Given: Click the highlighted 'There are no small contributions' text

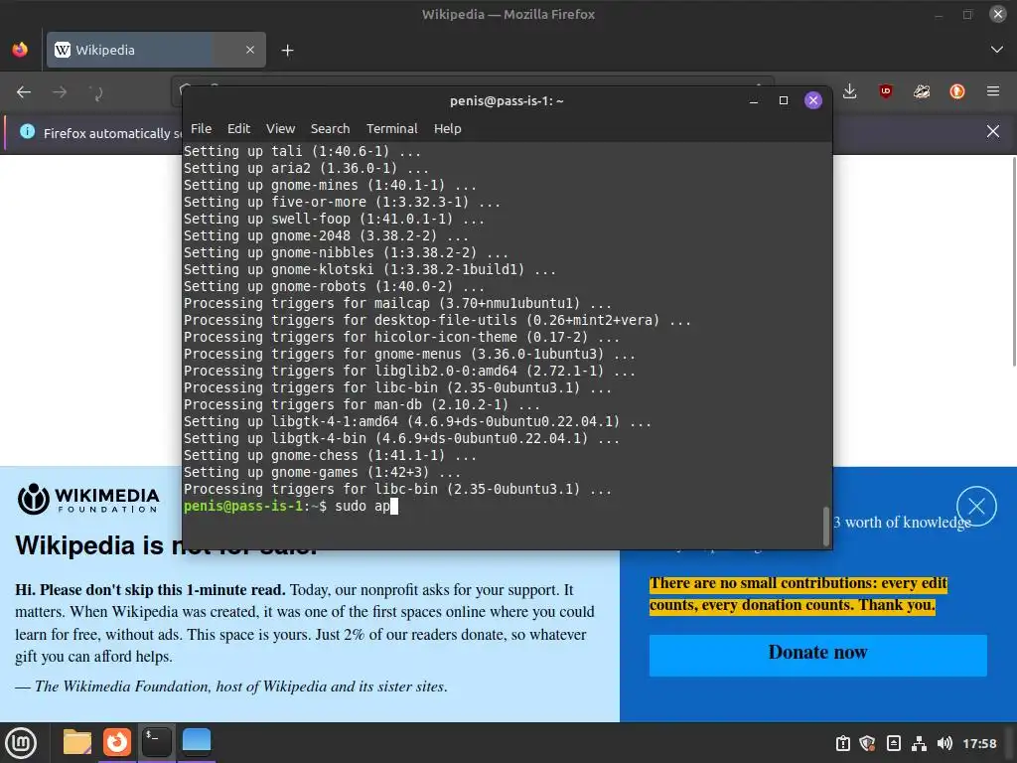Looking at the screenshot, I should [x=799, y=594].
